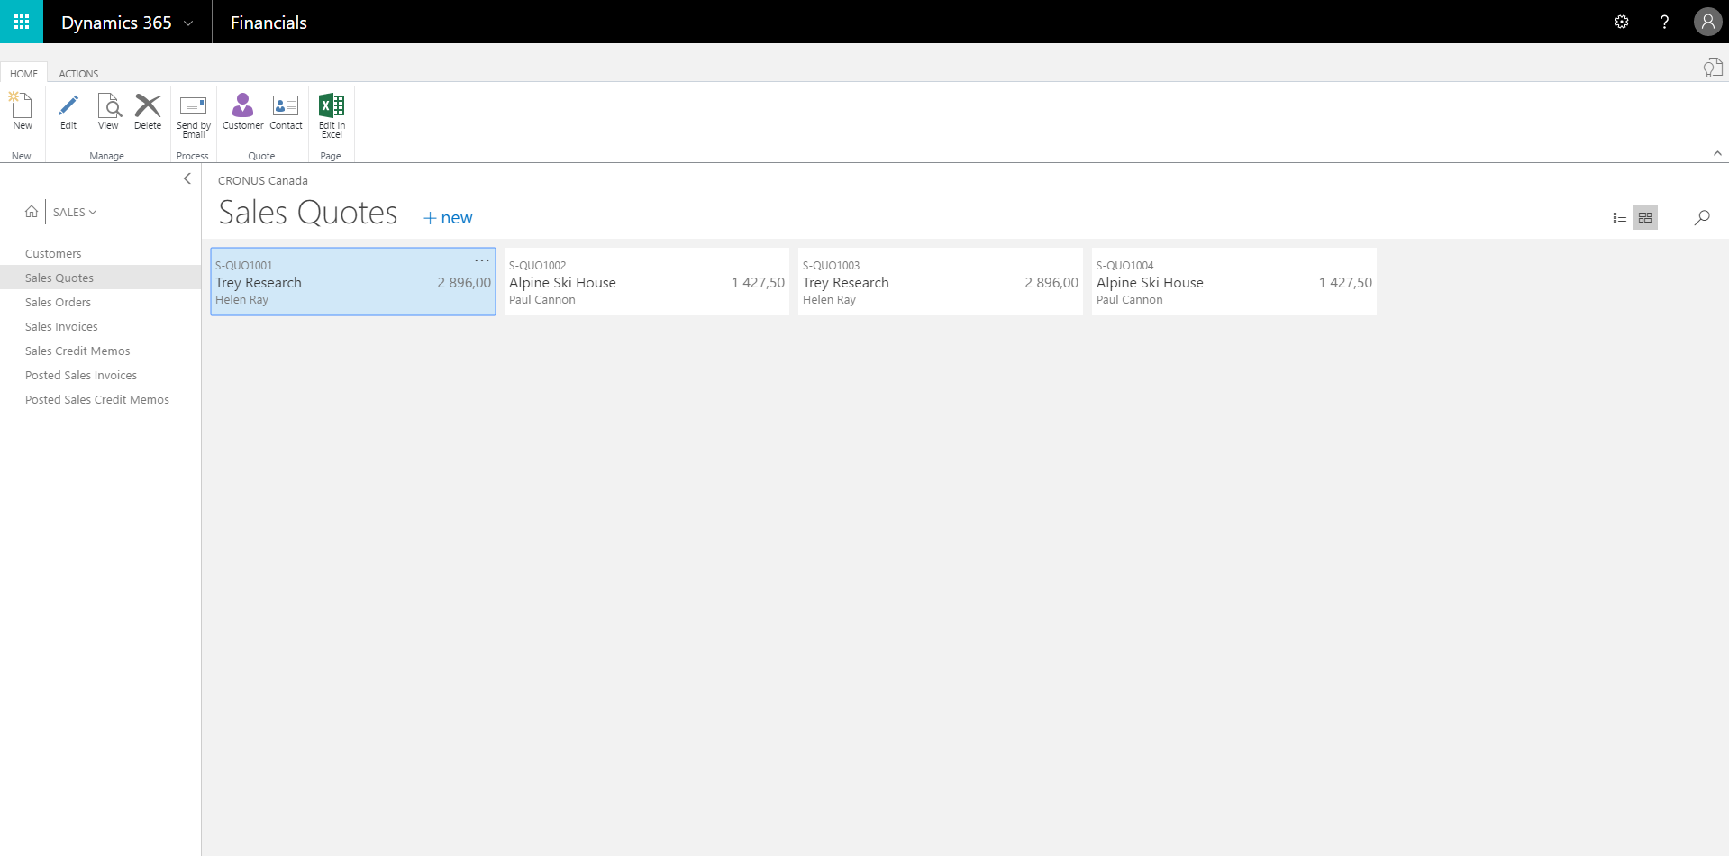
Task: Click amount 2 896,00 on S-QUO1003
Action: pos(1051,282)
